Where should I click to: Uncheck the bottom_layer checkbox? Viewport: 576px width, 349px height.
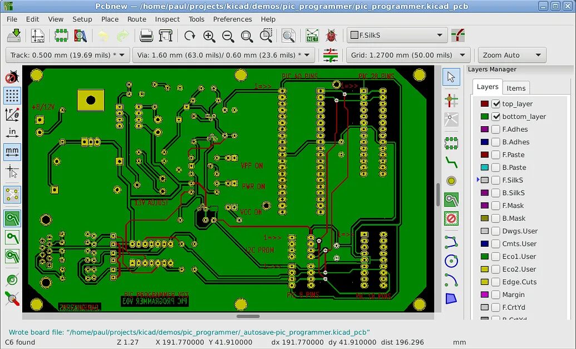[496, 117]
